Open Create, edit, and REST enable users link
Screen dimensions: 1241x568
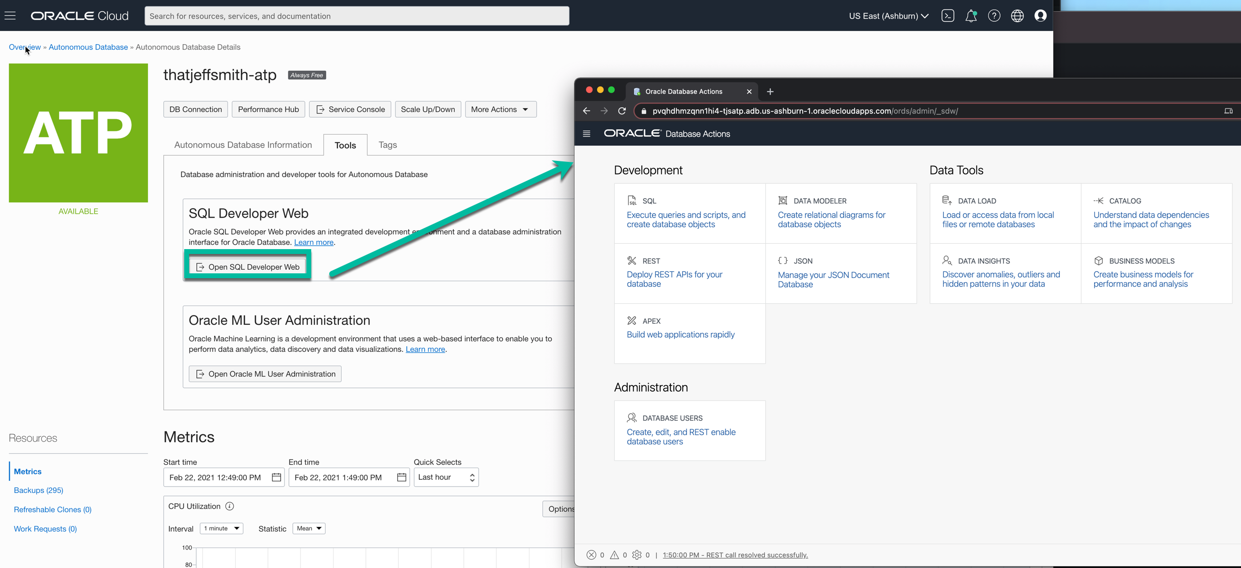[681, 437]
